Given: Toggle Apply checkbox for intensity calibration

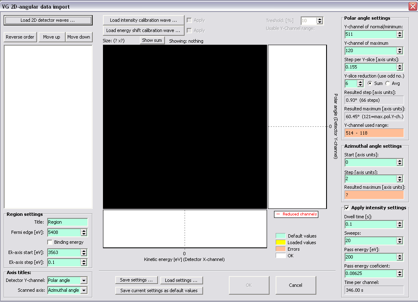Looking at the screenshot, I should coord(189,20).
